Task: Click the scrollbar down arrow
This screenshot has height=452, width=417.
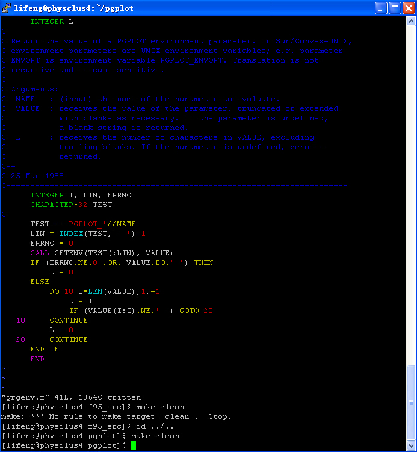Action: (x=411, y=445)
